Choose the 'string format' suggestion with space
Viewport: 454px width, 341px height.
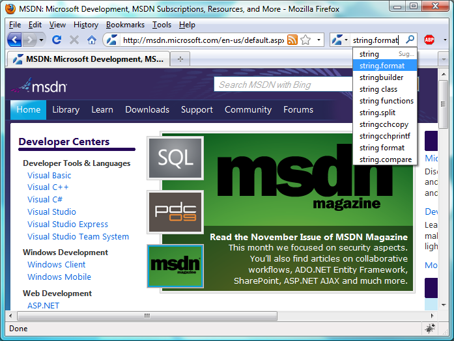385,148
